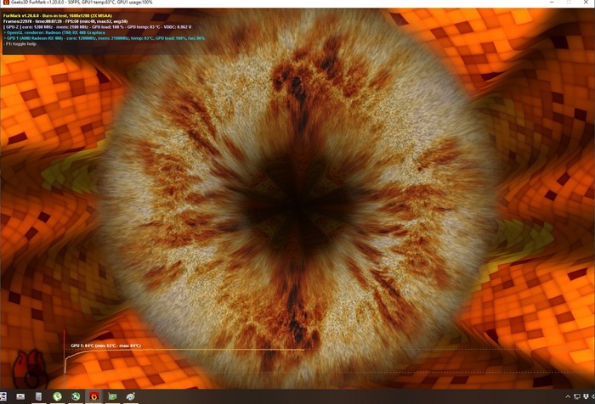Image resolution: width=595 pixels, height=404 pixels.
Task: Open the white rectangular taskbar app icon
Action: pyautogui.click(x=20, y=396)
